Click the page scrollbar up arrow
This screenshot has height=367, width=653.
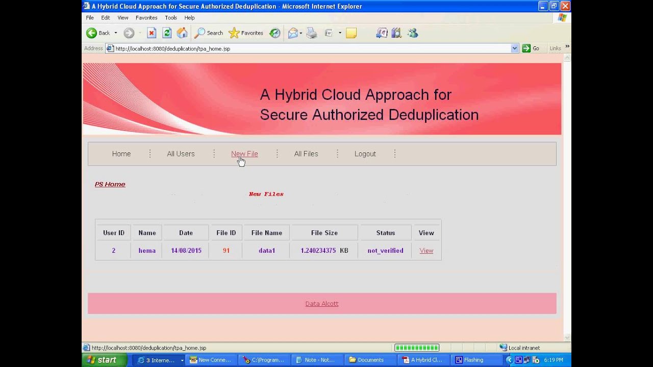567,58
